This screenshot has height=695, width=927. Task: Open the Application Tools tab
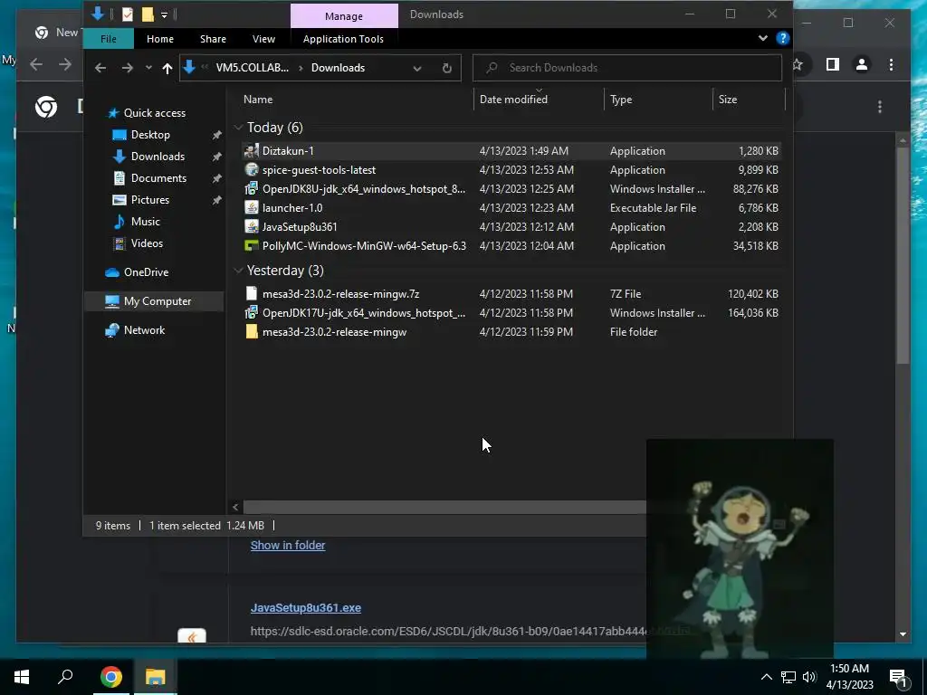click(x=343, y=39)
